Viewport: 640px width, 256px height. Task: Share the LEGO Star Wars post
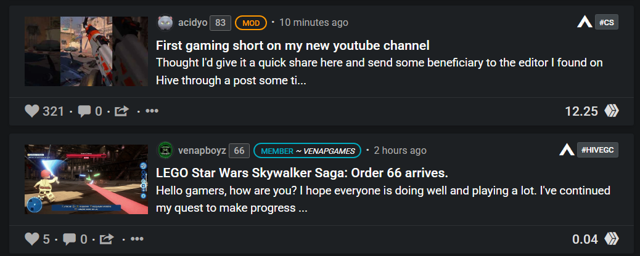107,239
